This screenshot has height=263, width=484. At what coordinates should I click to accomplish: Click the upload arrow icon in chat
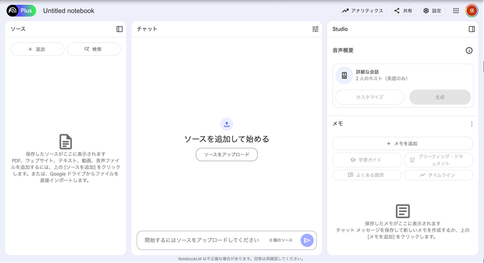226,124
